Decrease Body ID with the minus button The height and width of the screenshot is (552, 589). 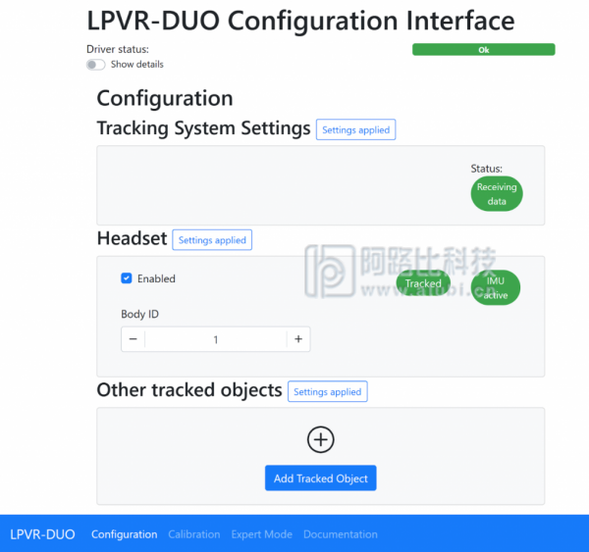tap(133, 339)
